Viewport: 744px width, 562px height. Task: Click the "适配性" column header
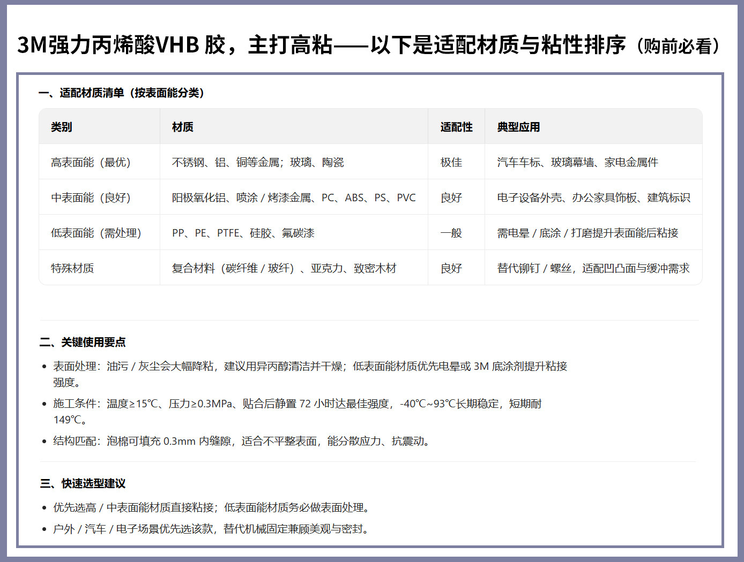pyautogui.click(x=457, y=127)
